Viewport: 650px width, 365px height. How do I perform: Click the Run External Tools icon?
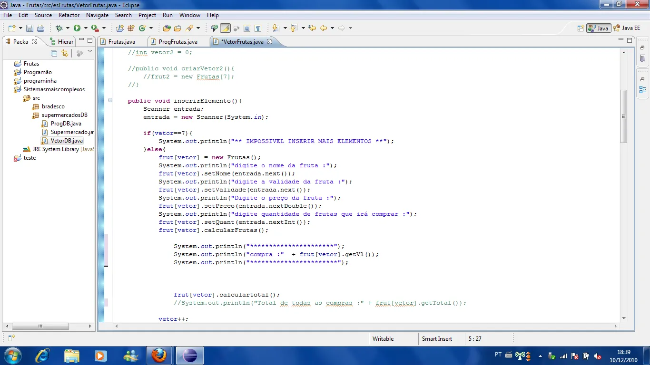tap(95, 28)
